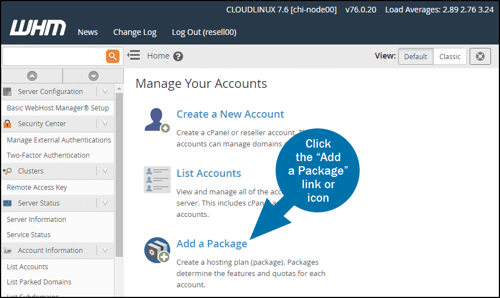Collapse the Account Information section chevron
The width and height of the screenshot is (500, 298).
click(x=105, y=251)
